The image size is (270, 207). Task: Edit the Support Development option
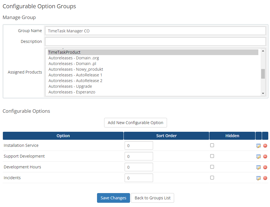coord(258,156)
